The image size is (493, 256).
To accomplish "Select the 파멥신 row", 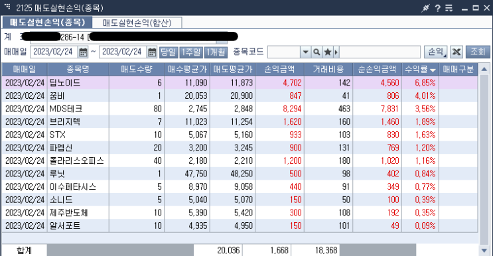I will point(240,148).
